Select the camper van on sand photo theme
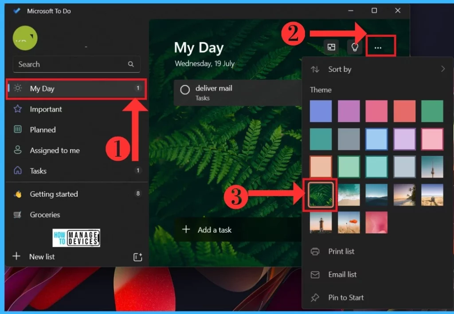The image size is (454, 314). (x=432, y=195)
